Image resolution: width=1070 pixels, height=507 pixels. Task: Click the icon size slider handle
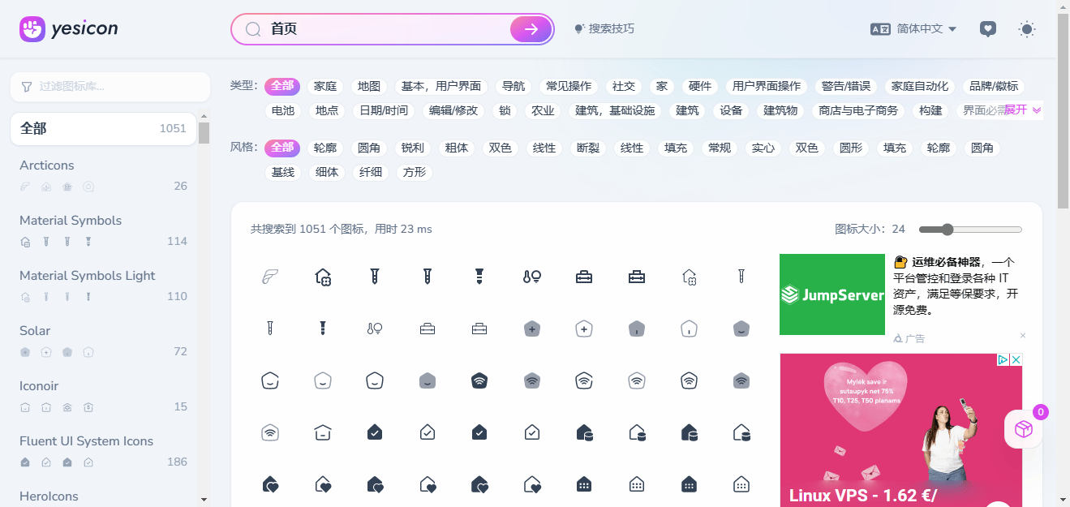click(947, 230)
